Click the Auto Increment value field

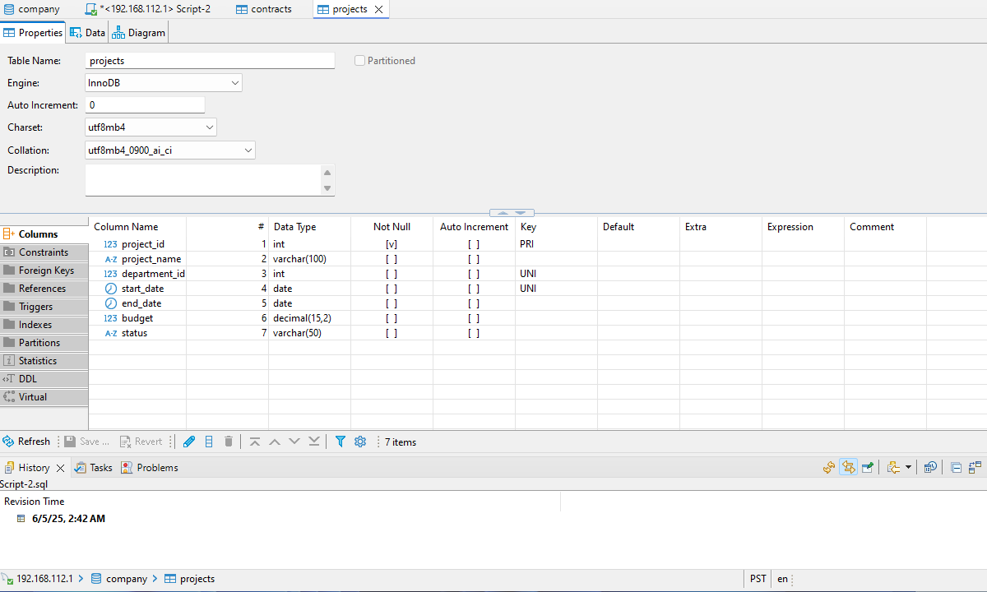coord(145,105)
